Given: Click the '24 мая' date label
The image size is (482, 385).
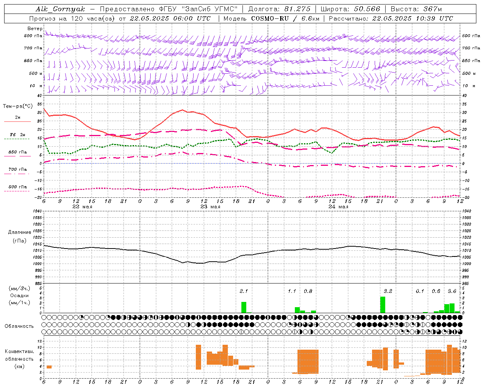Looking at the screenshot, I should click(x=338, y=207).
